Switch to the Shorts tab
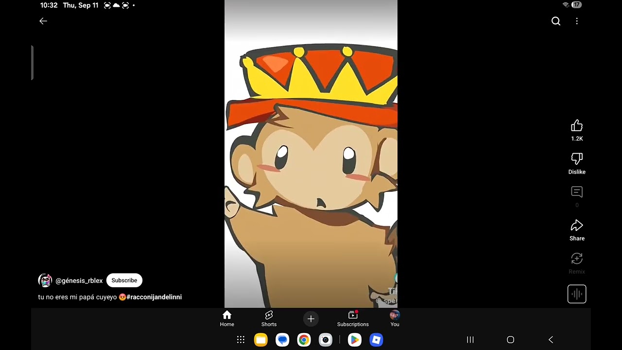Screen dimensions: 622x350 [269, 319]
